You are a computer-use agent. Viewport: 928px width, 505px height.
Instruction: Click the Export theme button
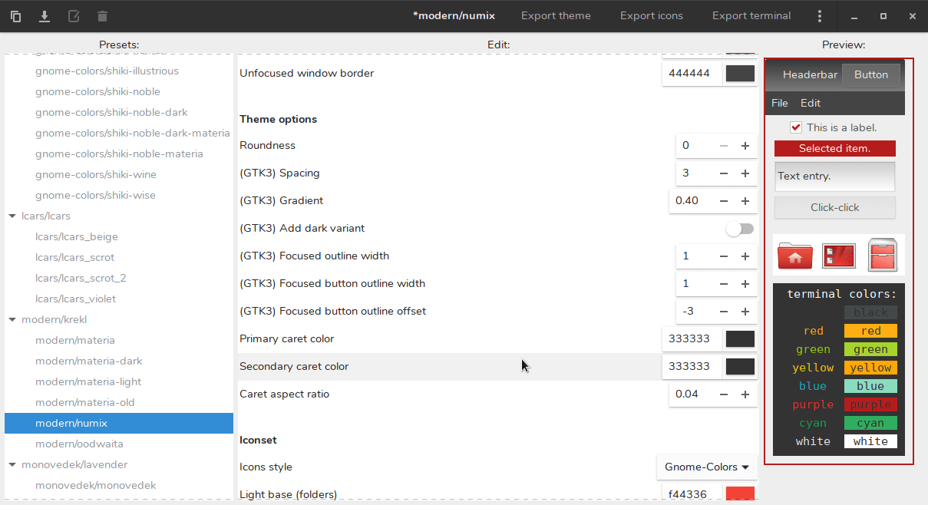point(556,16)
